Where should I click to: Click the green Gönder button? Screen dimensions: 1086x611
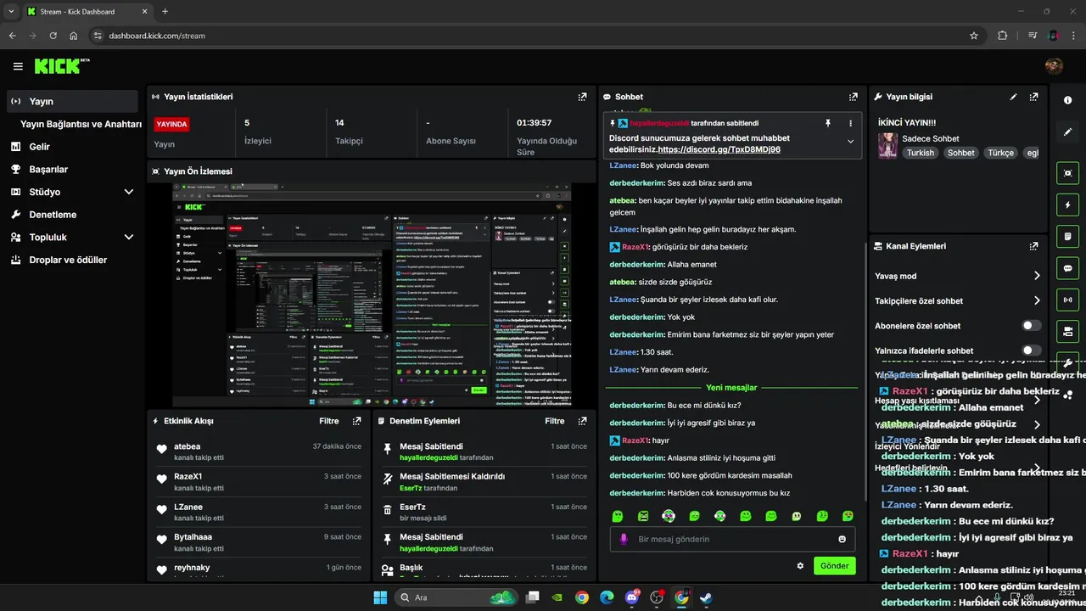coord(834,566)
